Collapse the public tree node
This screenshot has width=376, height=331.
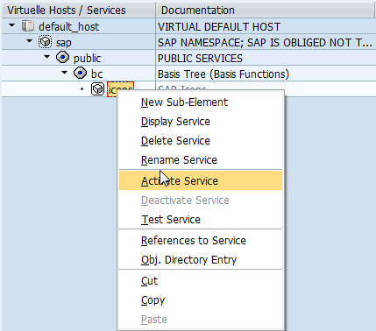(x=47, y=57)
